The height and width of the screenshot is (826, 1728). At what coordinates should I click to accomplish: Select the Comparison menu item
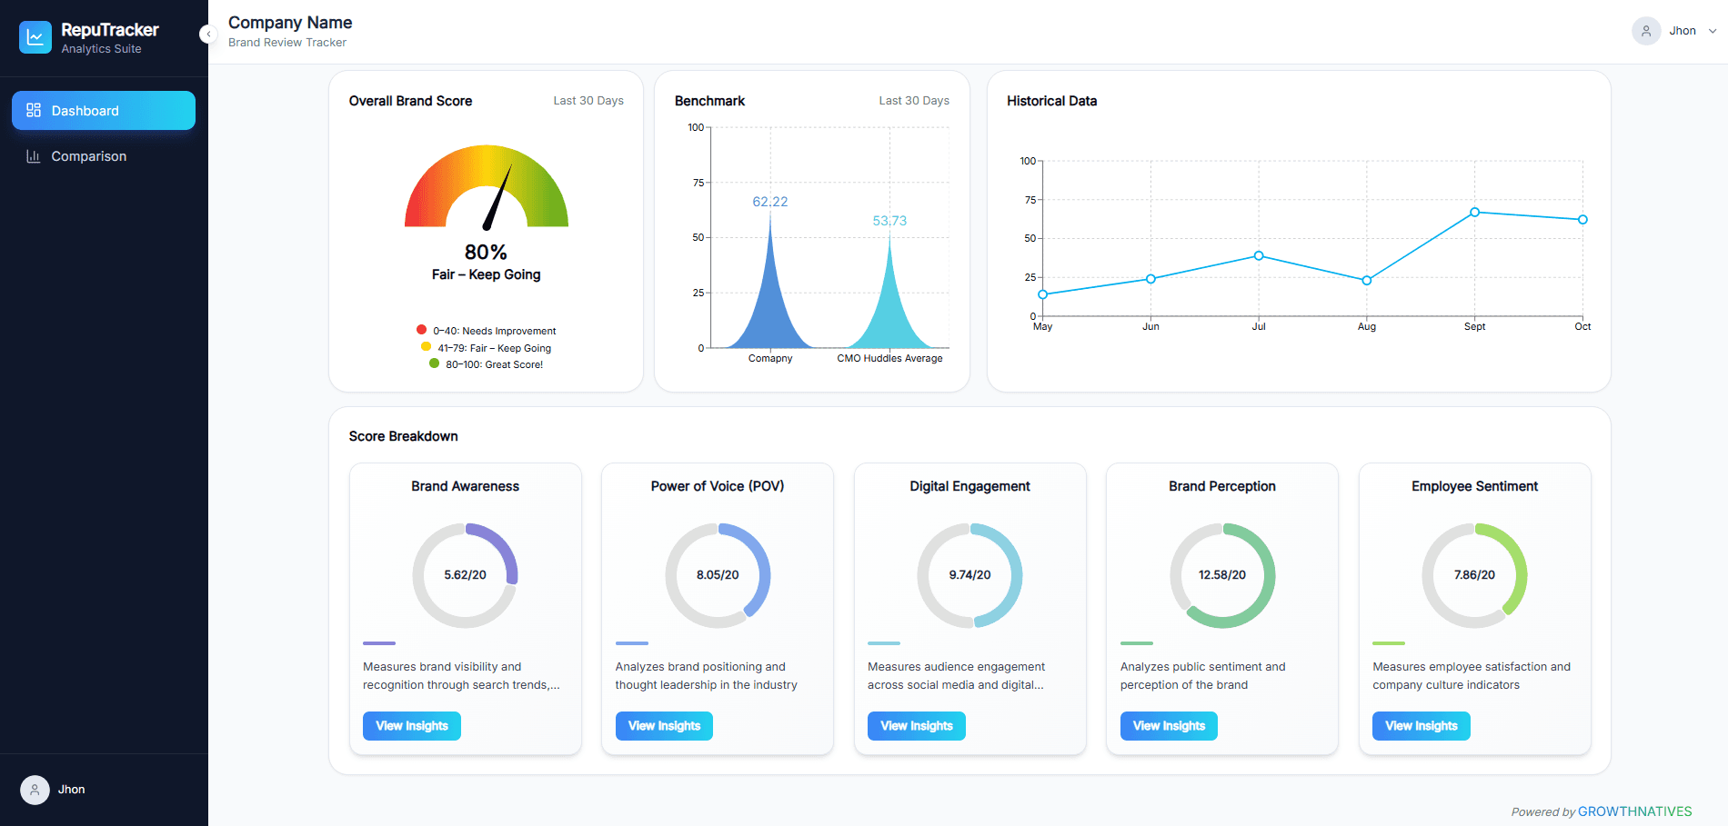(x=88, y=156)
